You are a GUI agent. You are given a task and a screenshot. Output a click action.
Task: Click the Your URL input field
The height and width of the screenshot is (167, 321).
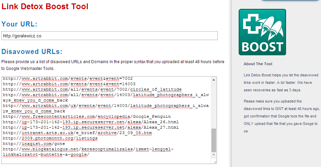[x=109, y=36]
